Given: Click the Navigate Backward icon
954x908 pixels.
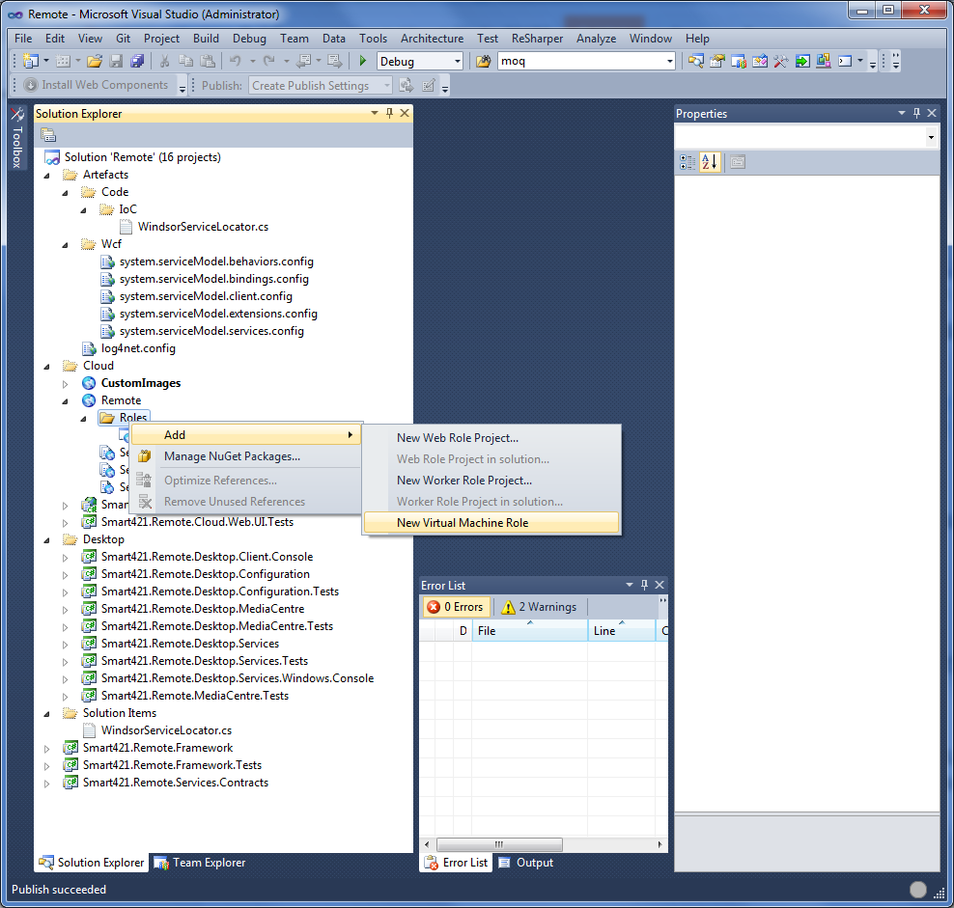Looking at the screenshot, I should [303, 61].
